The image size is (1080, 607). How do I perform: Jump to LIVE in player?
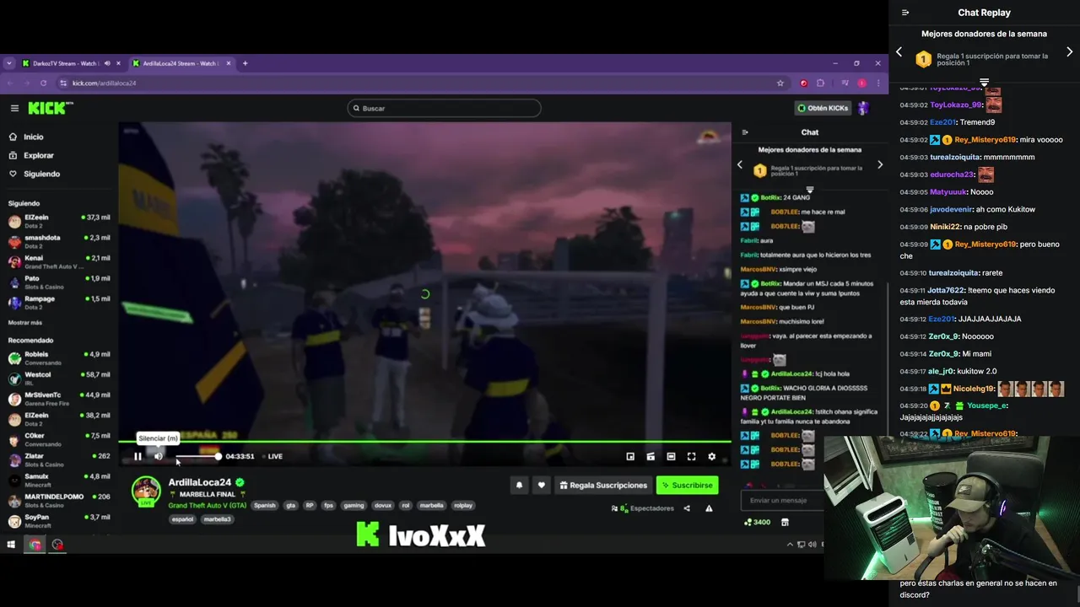tap(274, 456)
